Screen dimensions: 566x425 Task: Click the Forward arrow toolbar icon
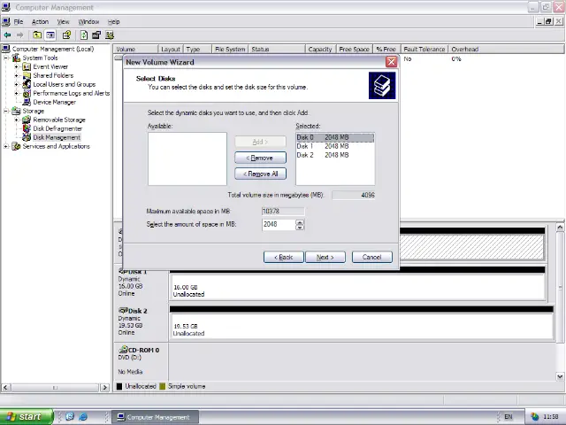tap(19, 35)
